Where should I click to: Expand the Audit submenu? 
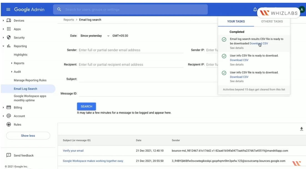point(11,72)
